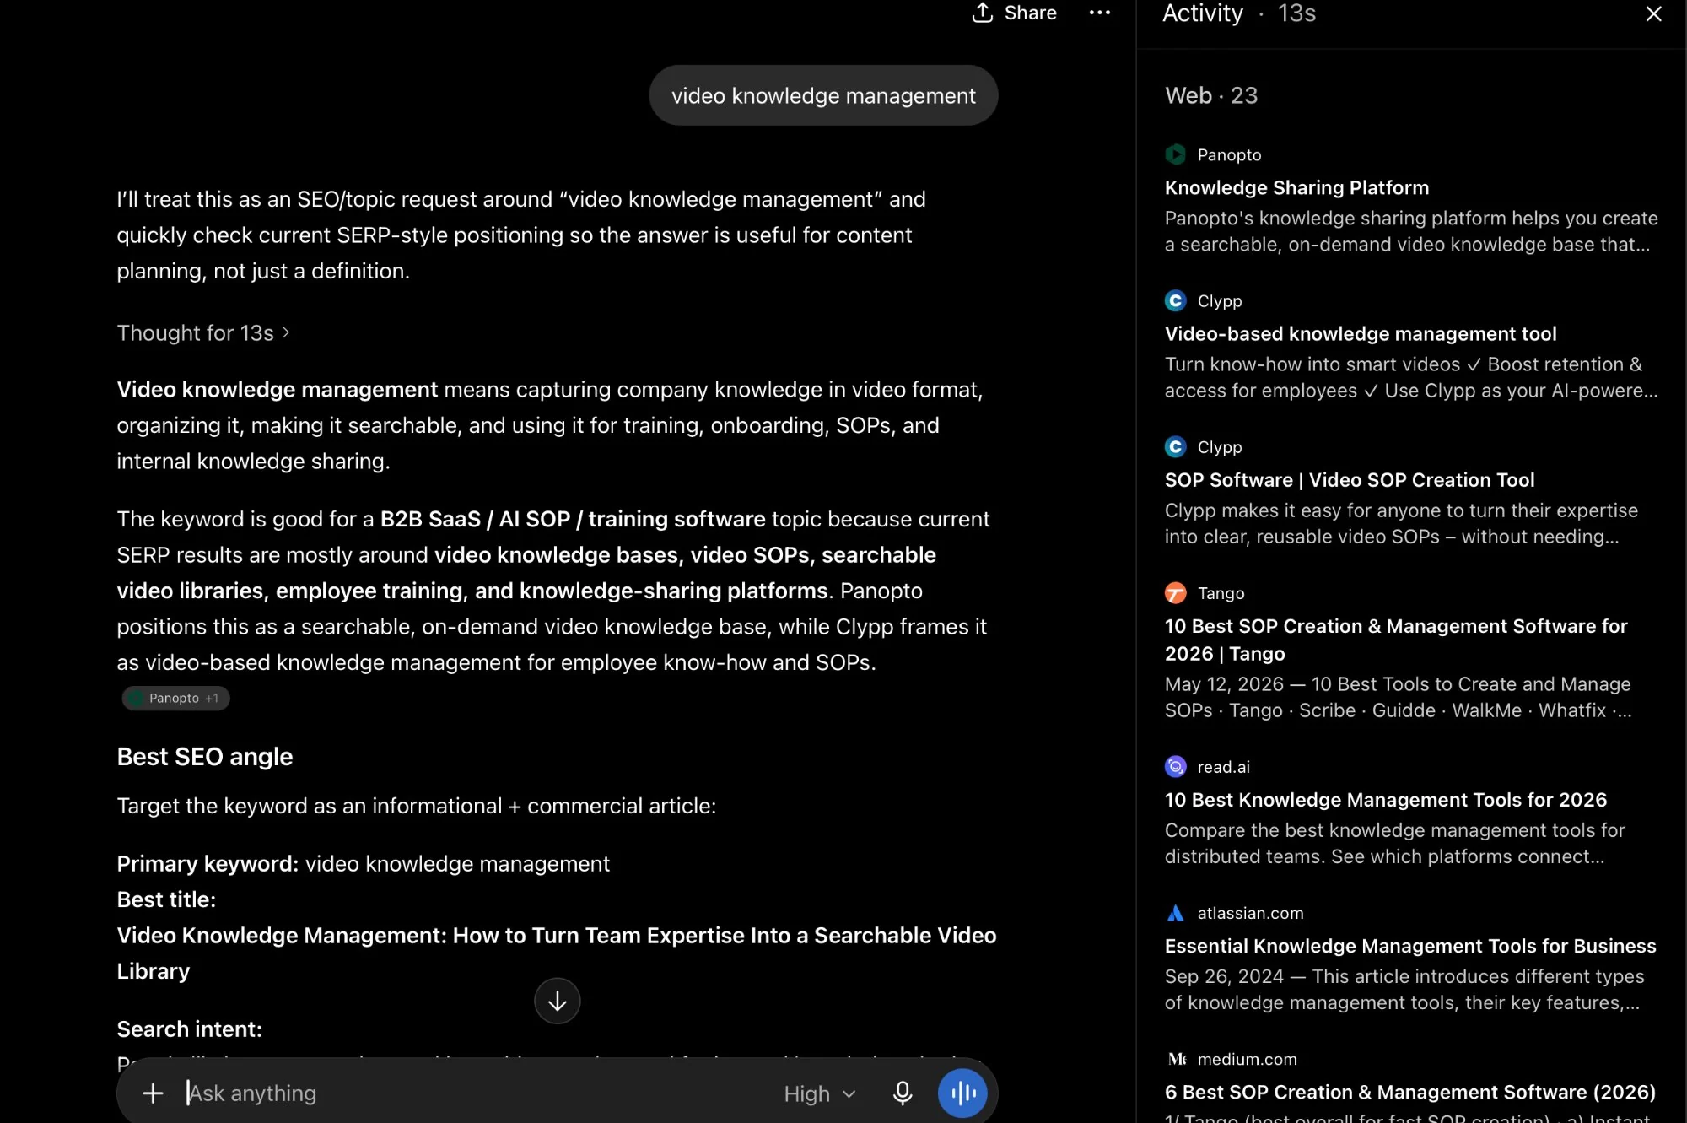Expand the Thought for 13s details
This screenshot has width=1687, height=1123.
pos(203,333)
